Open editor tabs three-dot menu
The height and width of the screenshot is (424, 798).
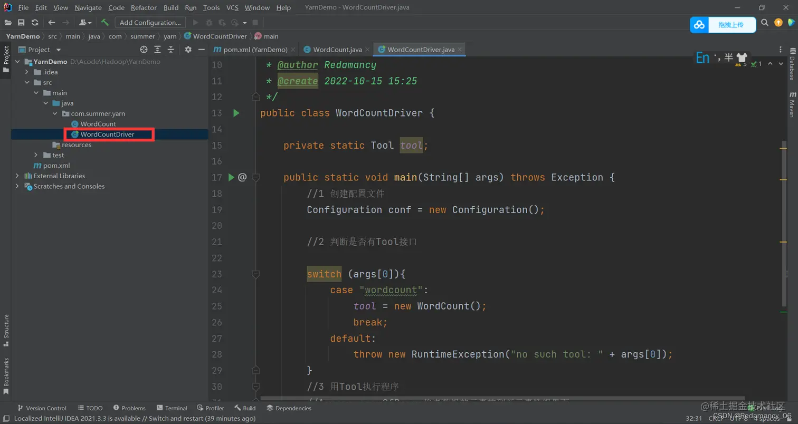click(x=781, y=50)
